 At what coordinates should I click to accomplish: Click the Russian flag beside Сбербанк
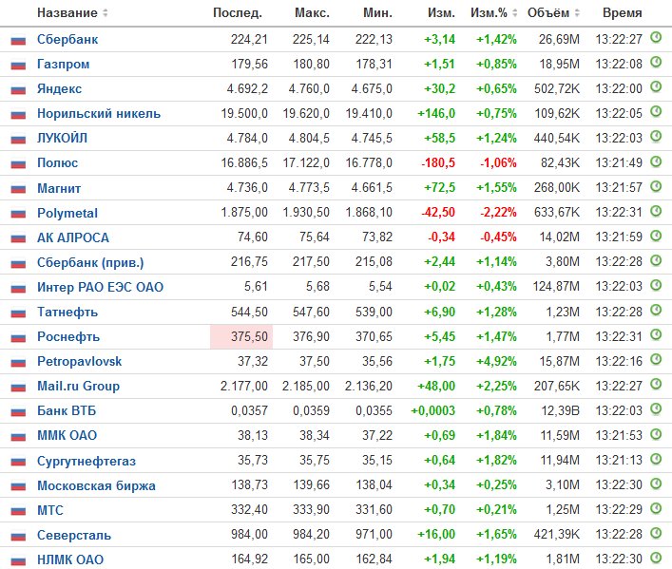coord(18,41)
